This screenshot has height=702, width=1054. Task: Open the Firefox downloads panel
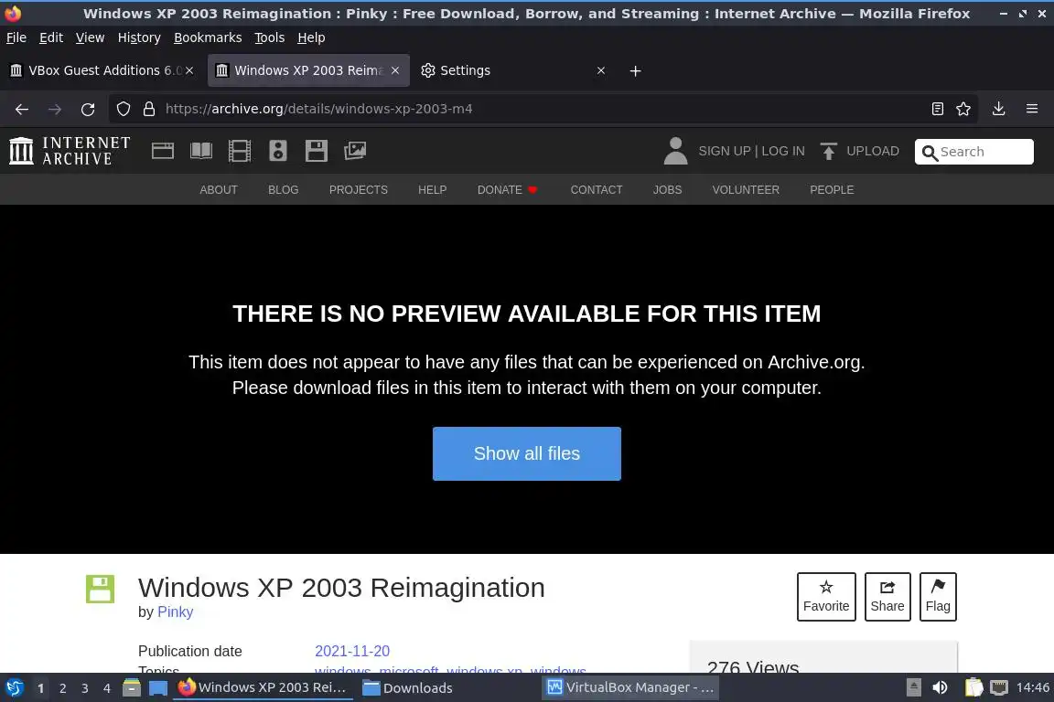click(x=998, y=109)
